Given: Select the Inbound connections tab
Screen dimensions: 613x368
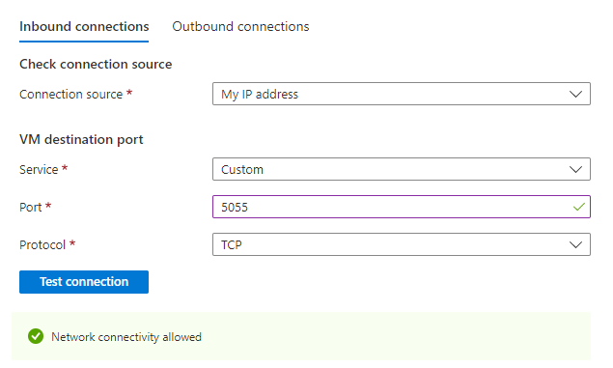Looking at the screenshot, I should pos(84,27).
